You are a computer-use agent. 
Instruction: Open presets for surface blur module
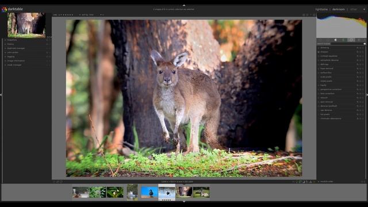(x=363, y=73)
